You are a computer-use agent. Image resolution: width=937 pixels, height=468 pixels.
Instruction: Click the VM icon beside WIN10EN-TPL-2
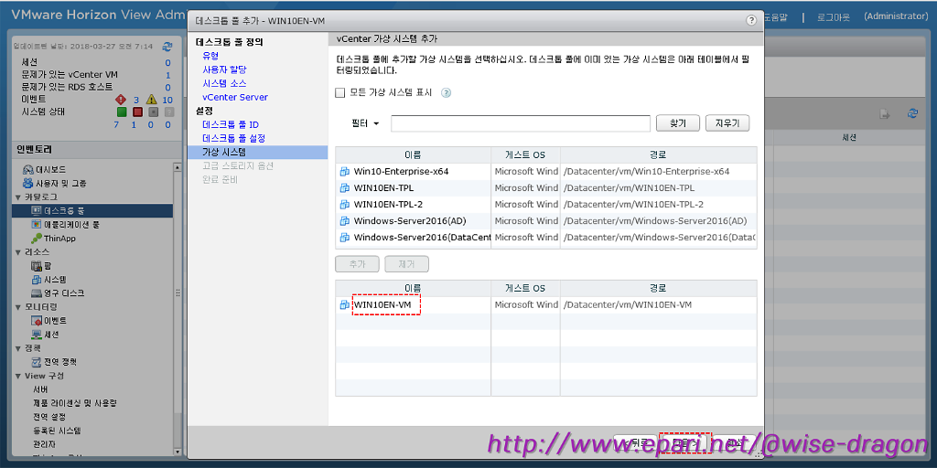[x=344, y=204]
